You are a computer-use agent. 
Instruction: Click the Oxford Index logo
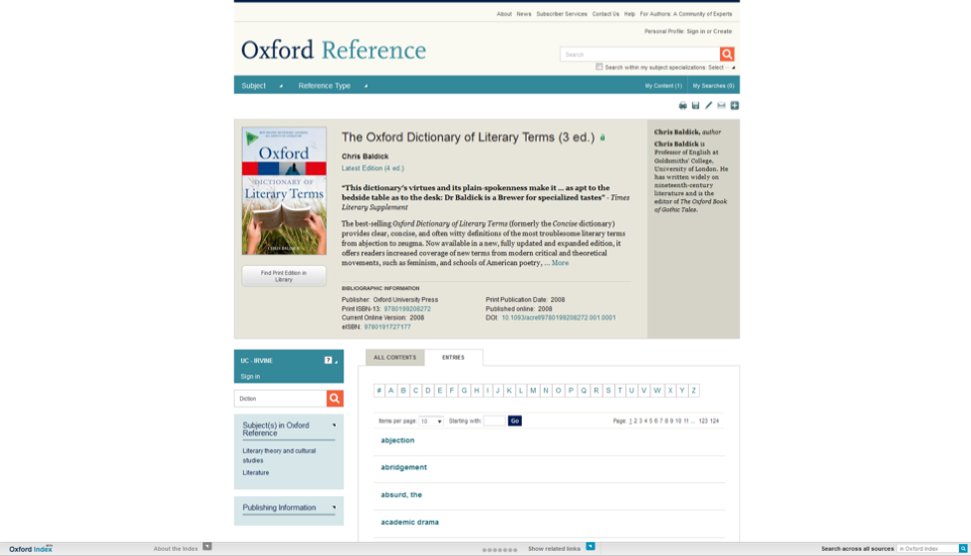(30, 549)
